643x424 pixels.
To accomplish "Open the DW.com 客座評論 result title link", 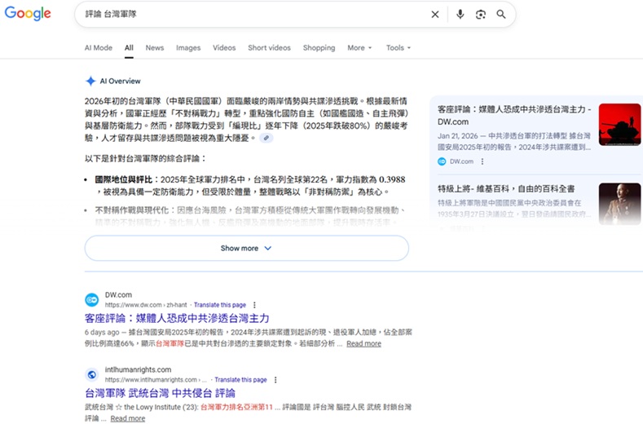I will coord(177,318).
